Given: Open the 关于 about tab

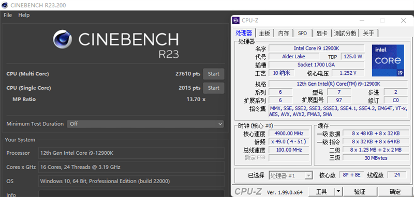Looking at the screenshot, I should coord(368,33).
